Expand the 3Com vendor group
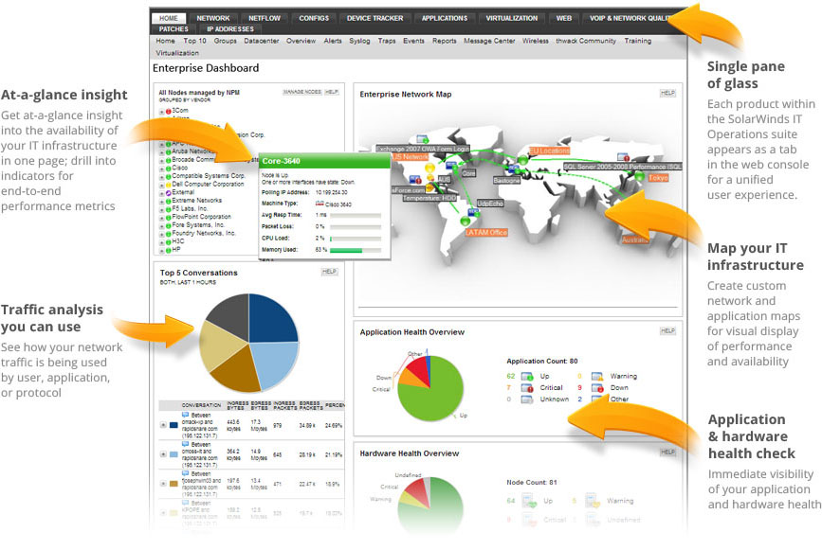 [x=162, y=112]
